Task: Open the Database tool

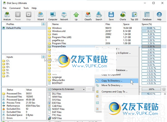Action: tap(147, 16)
